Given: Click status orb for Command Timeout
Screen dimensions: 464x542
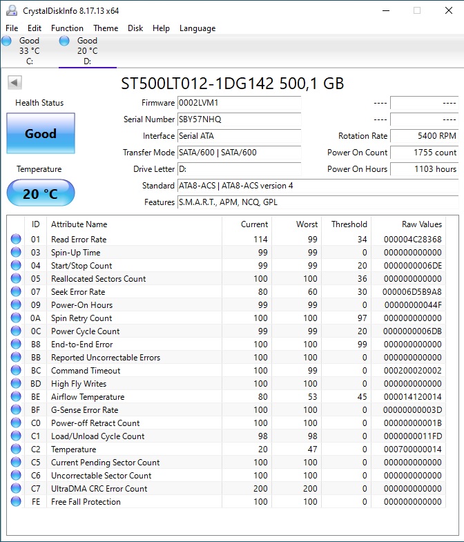Looking at the screenshot, I should point(16,370).
